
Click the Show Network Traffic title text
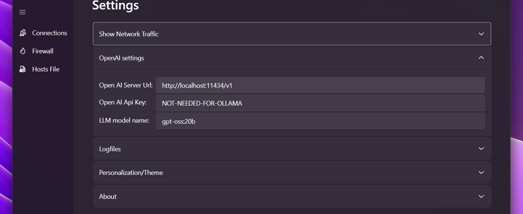tap(129, 34)
